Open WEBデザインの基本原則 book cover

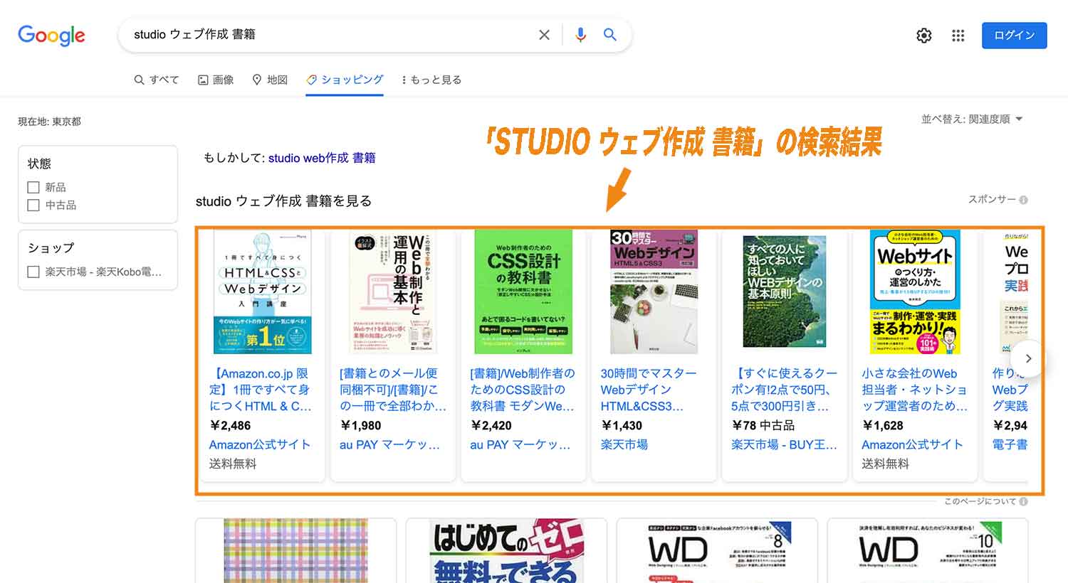pyautogui.click(x=785, y=291)
